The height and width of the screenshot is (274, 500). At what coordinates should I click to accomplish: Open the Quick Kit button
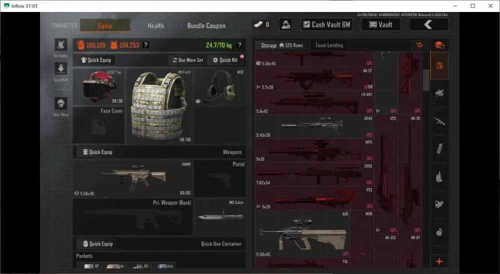225,60
